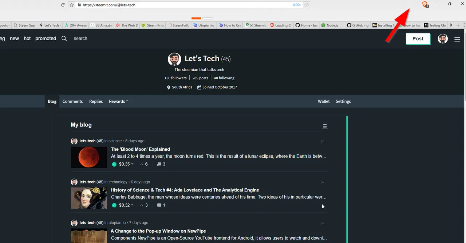Go to the 'promoted' posts feed
The height and width of the screenshot is (243, 466).
click(46, 39)
